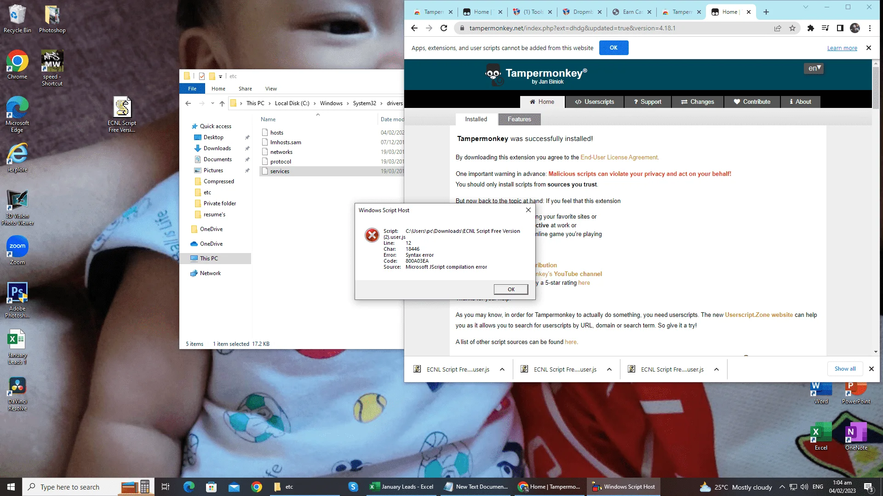Open the Contribute menu tab
The width and height of the screenshot is (883, 496).
point(752,102)
